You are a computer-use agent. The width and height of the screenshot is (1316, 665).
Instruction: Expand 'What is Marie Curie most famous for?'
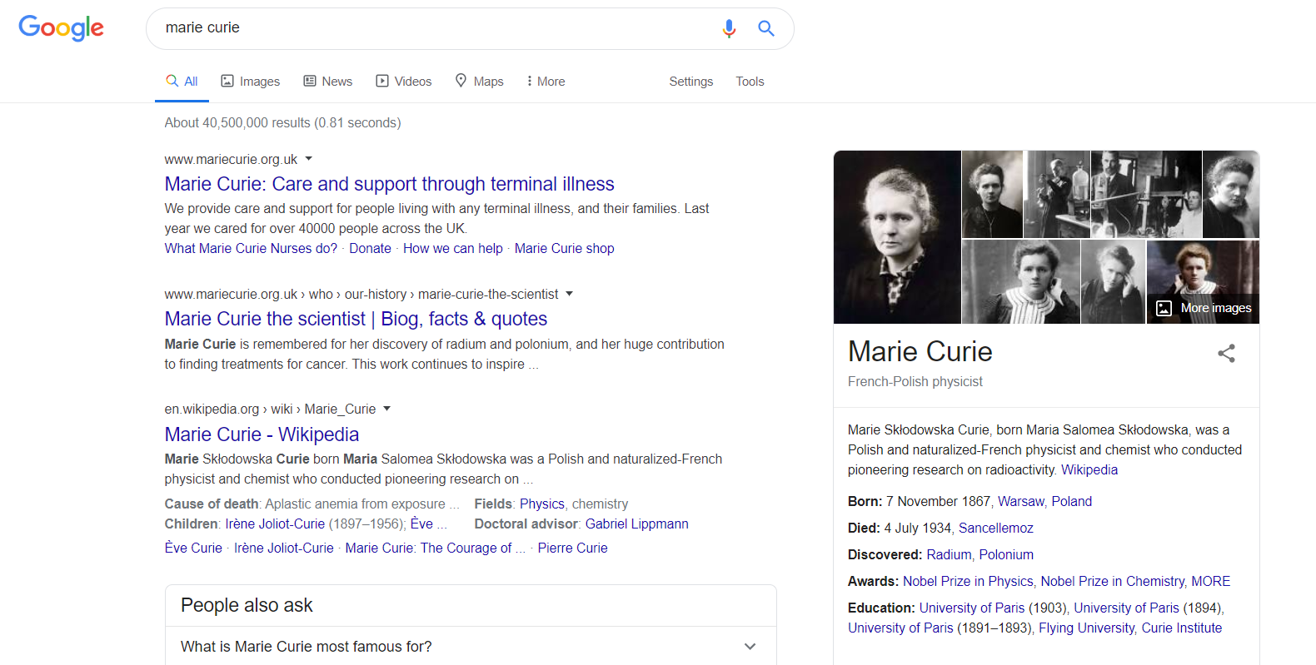471,647
